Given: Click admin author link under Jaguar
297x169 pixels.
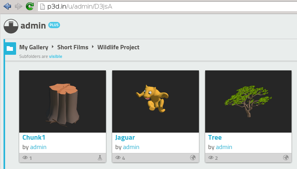Looking at the screenshot, I should (131, 147).
